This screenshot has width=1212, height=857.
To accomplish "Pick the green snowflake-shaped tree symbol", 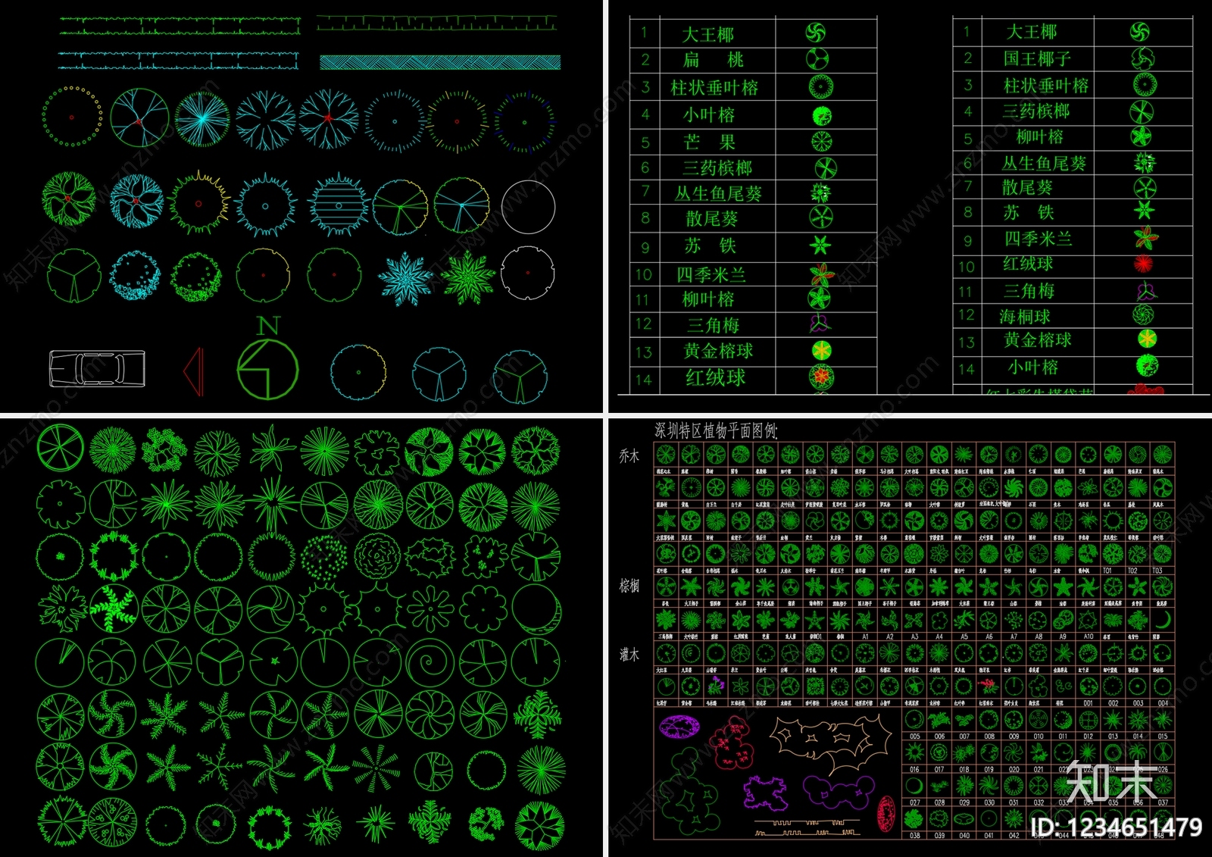I will [x=468, y=278].
